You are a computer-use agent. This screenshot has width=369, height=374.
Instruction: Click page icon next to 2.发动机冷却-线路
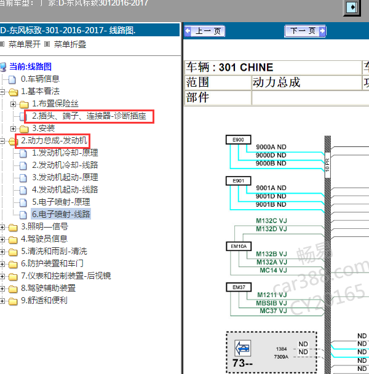pyautogui.click(x=23, y=165)
